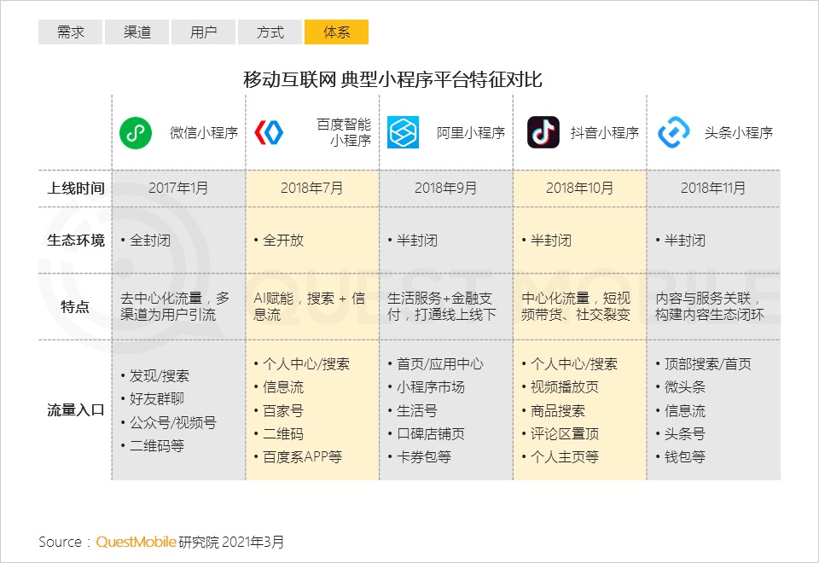This screenshot has height=563, width=819.
Task: Click the Douyin mini program logo
Action: pyautogui.click(x=543, y=132)
